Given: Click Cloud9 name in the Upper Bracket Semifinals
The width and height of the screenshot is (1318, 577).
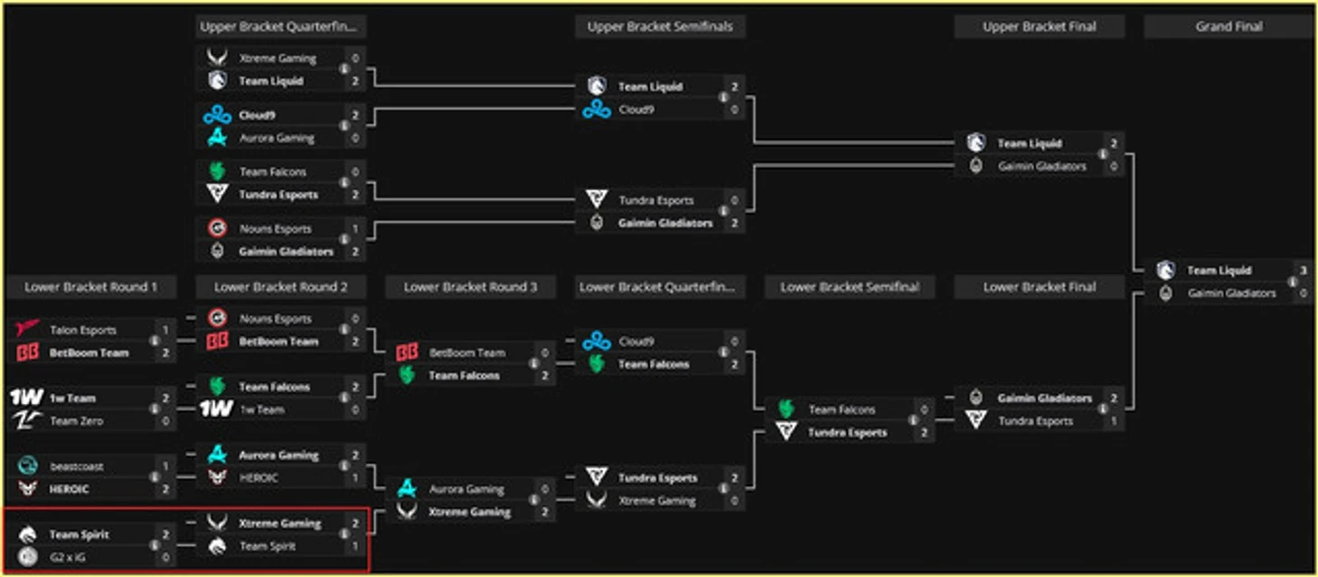Looking at the screenshot, I should (x=636, y=109).
